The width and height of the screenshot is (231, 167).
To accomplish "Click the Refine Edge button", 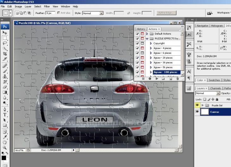I will [x=166, y=13].
